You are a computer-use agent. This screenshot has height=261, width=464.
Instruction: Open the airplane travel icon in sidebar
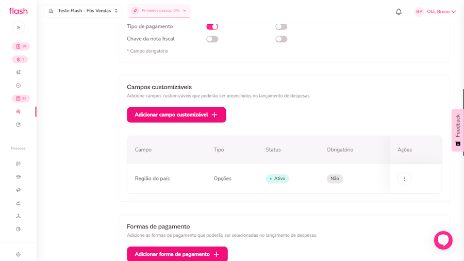pos(18,72)
